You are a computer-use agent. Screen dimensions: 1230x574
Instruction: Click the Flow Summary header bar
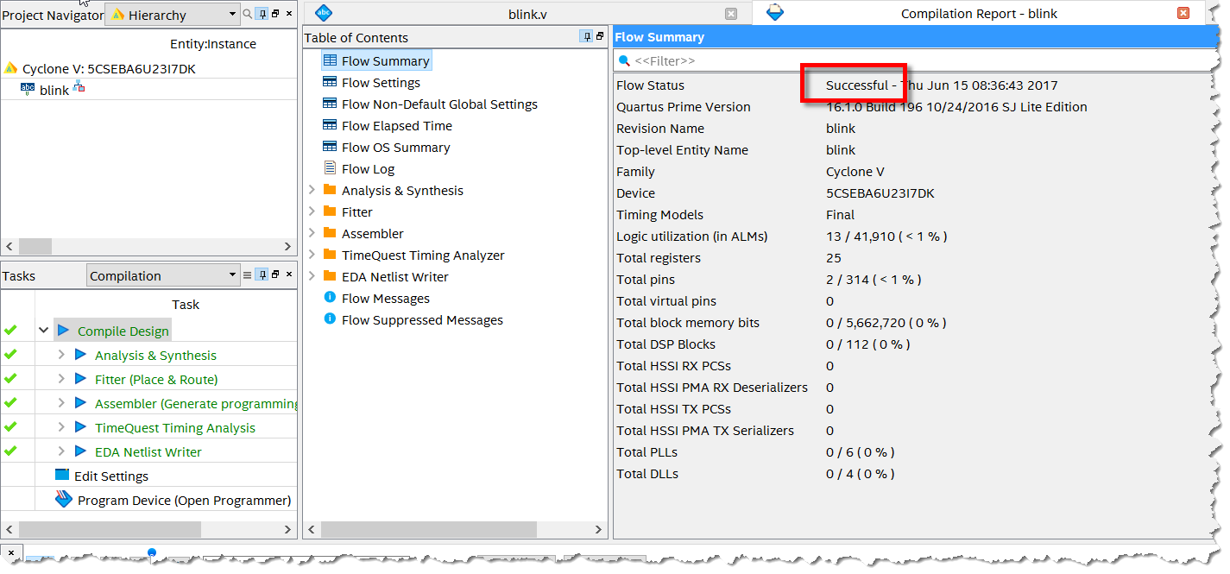916,37
